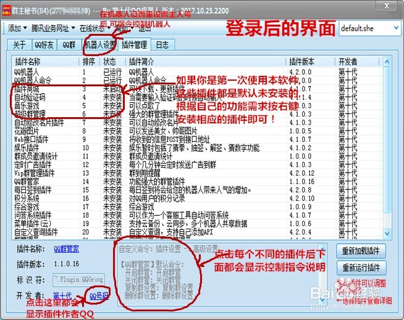Image resolution: width=404 pixels, height=320 pixels.
Task: Select the 自定义查询插件 row
Action: (197, 232)
